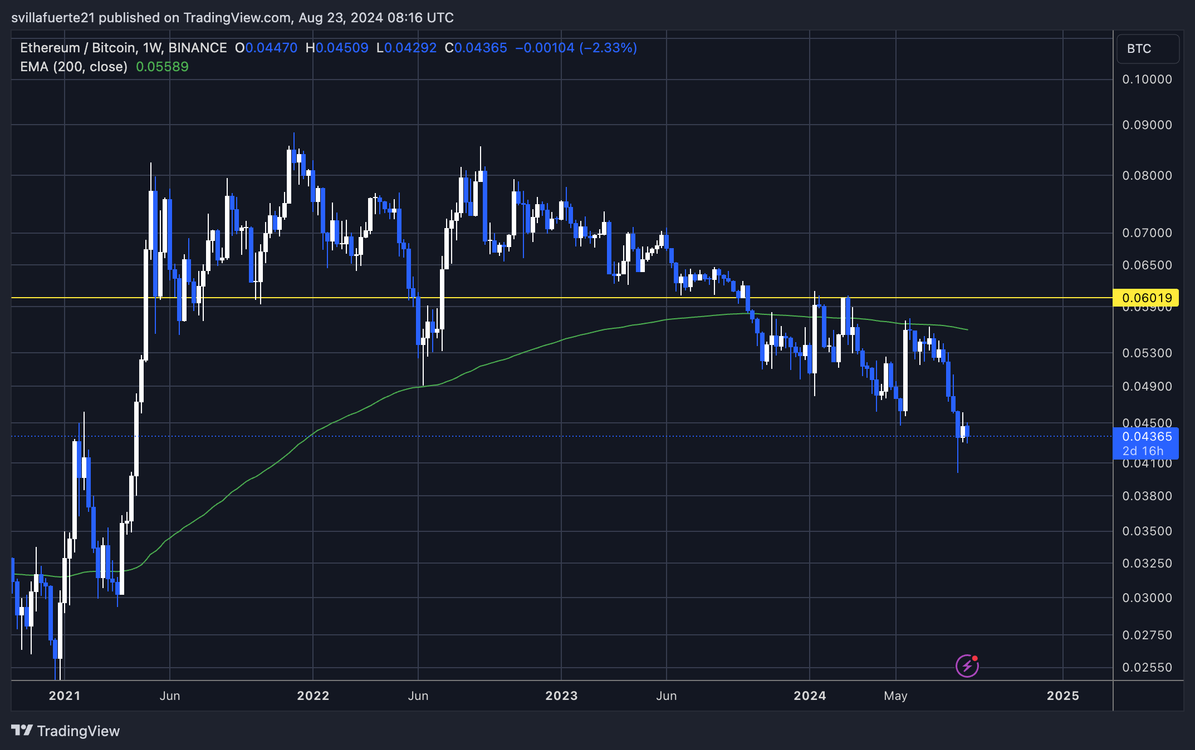Click the 0.08000 price scale label
Image resolution: width=1195 pixels, height=750 pixels.
tap(1147, 176)
